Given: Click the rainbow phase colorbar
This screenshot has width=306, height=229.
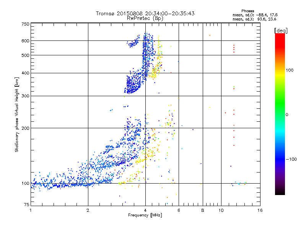Looking at the screenshot, I should tap(280, 114).
